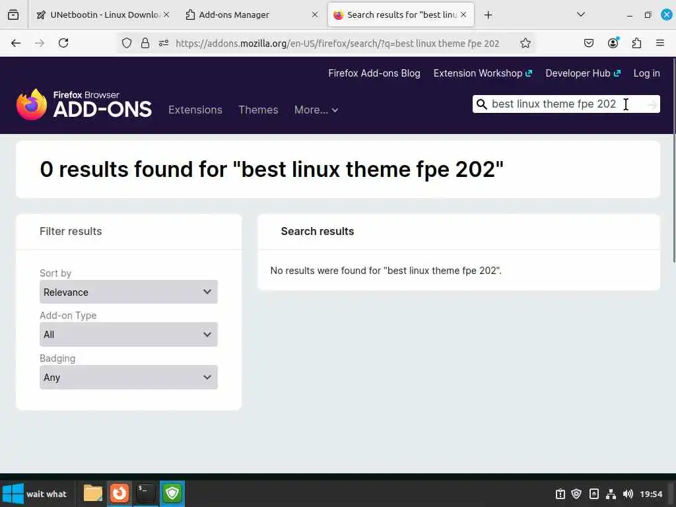Go back to the previous page
This screenshot has width=676, height=507.
click(x=16, y=43)
